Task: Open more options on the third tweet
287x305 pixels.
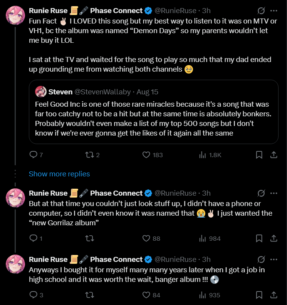Action: [x=274, y=259]
